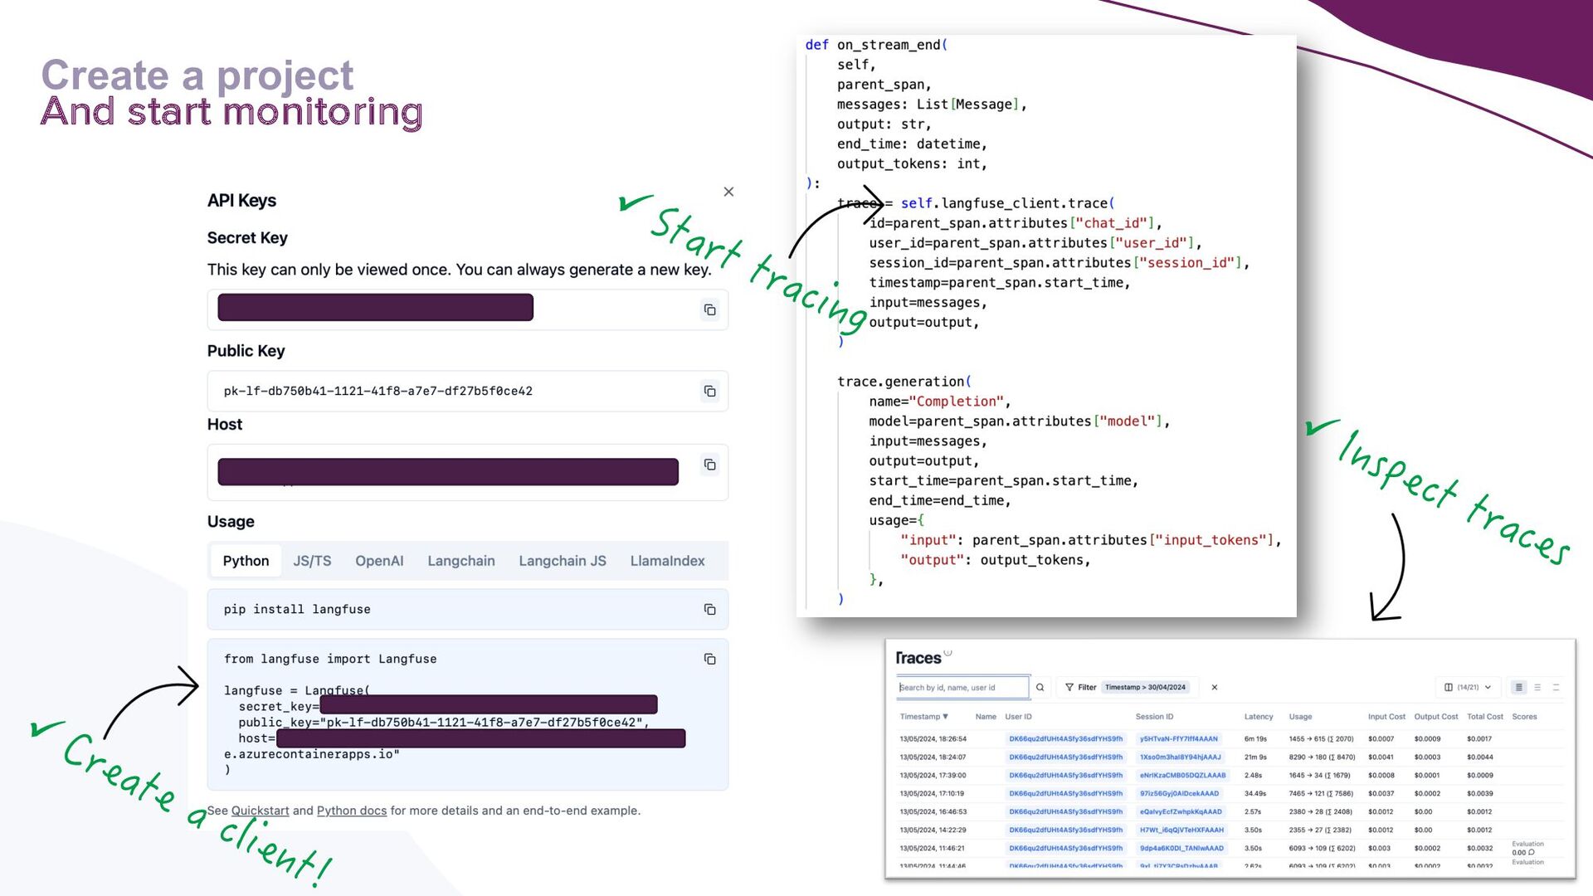Switch to the LlamaIndex usage tab

[x=667, y=561]
